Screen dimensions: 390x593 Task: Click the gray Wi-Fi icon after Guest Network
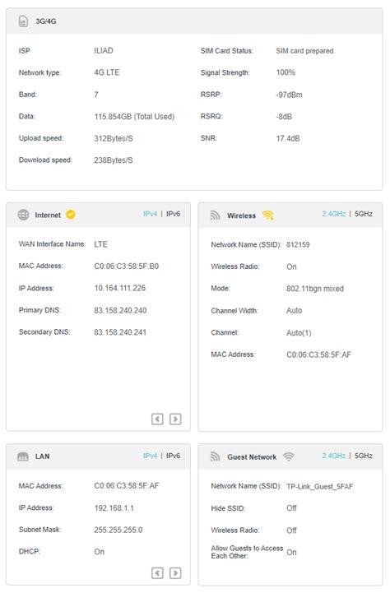point(289,456)
